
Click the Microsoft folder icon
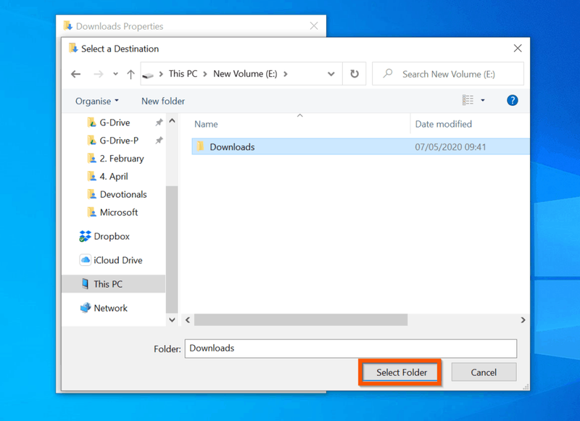92,212
